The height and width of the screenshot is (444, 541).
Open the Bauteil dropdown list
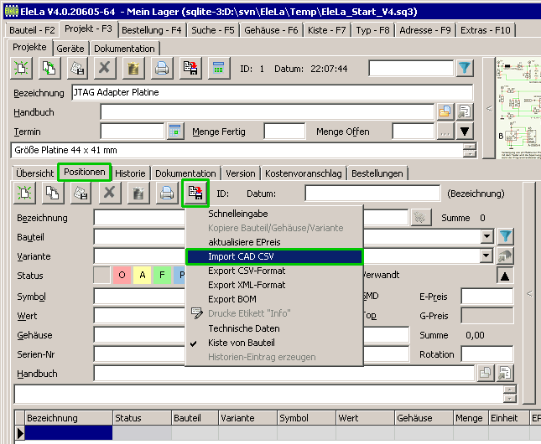[x=487, y=237]
